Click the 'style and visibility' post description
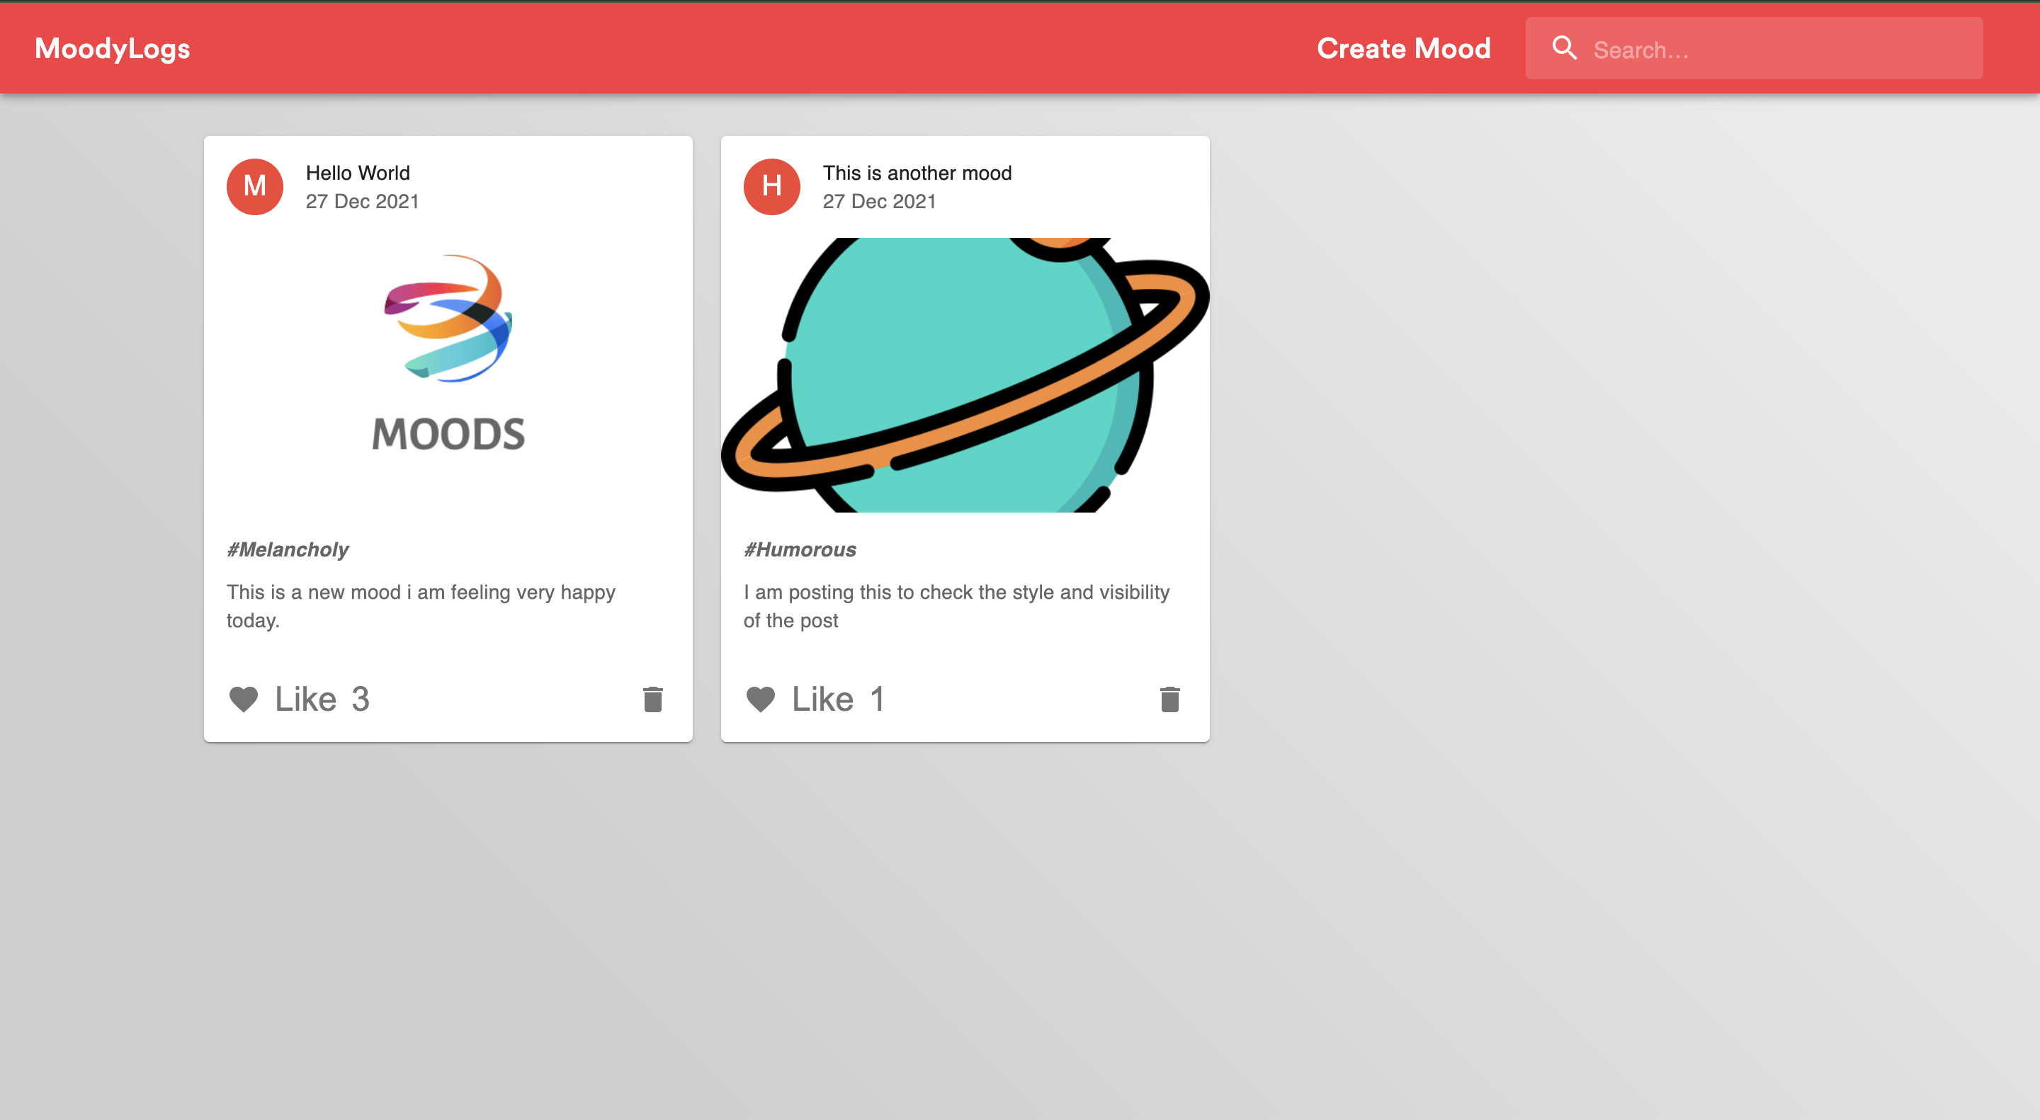Screen dimensions: 2040x1120 956,605
